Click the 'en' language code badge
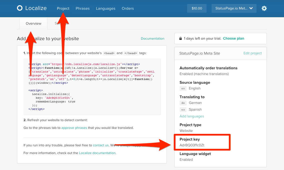 (183, 88)
